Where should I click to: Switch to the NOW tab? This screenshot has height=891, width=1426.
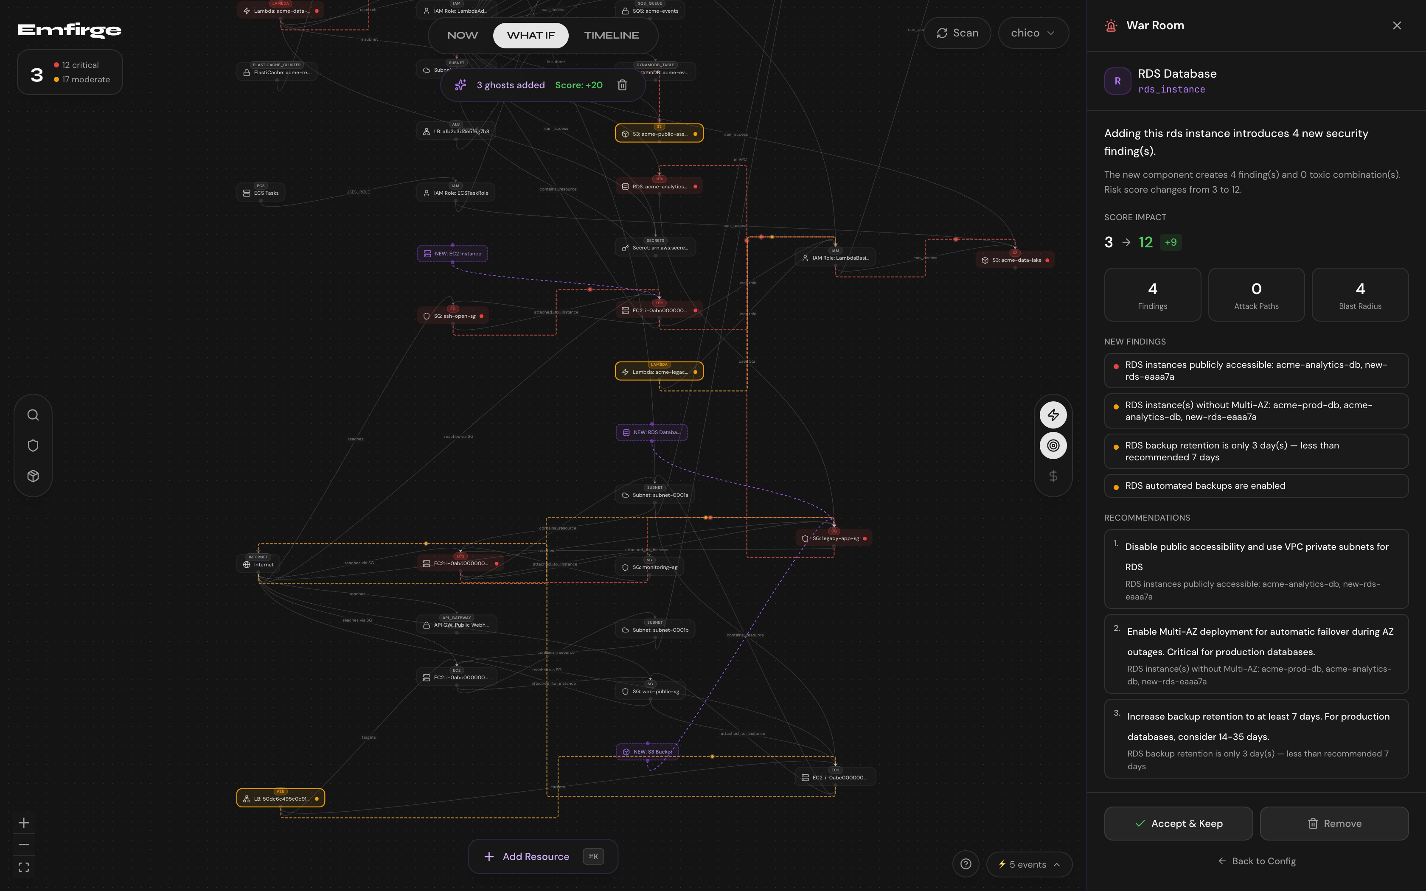click(463, 35)
